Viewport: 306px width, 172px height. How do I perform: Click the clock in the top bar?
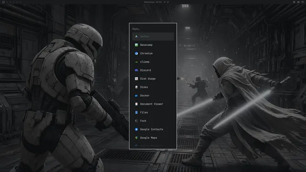click(153, 2)
